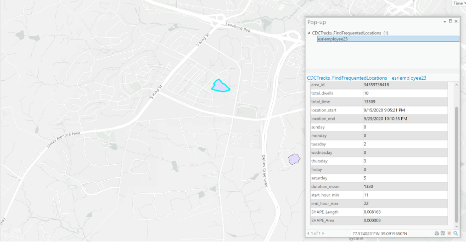Open the Time tab at top right
Screen dimensions: 466x242
click(459, 3)
